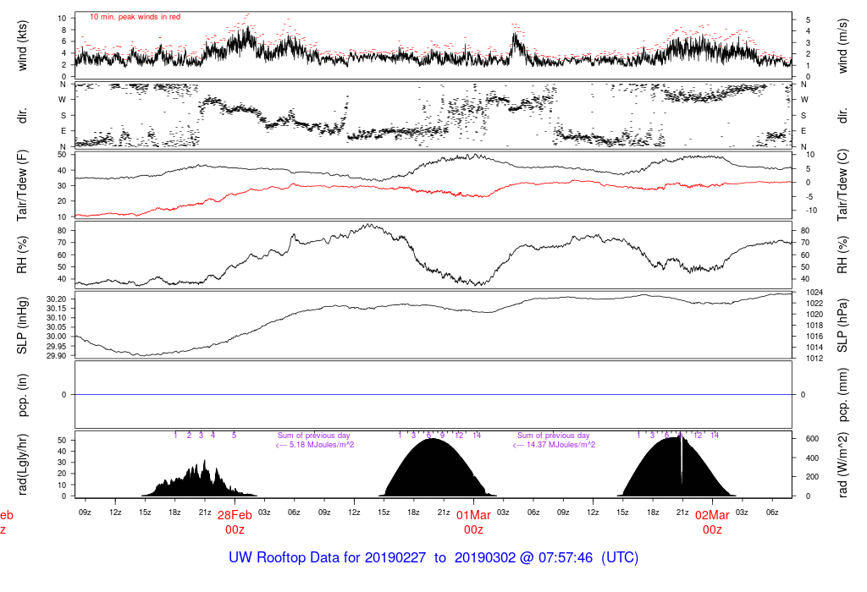This screenshot has height=592, width=867.
Task: Click the '06z' tick at the far right
Action: tap(772, 513)
